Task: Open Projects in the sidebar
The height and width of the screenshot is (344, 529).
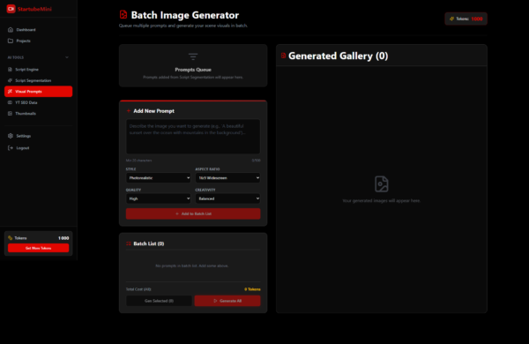Action: [x=39, y=41]
